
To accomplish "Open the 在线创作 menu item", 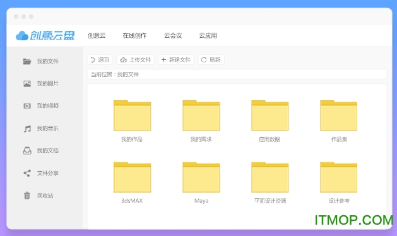I will 134,36.
